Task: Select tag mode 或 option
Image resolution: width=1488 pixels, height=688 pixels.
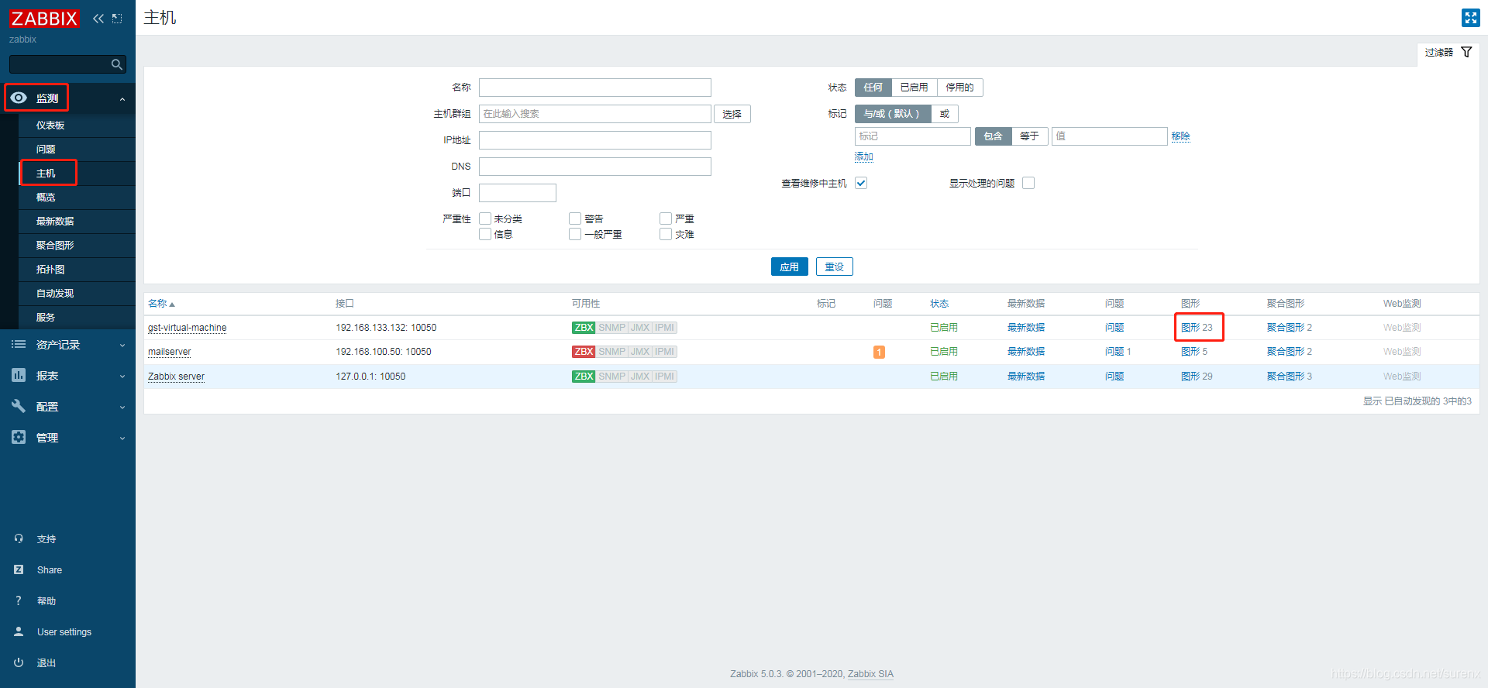Action: click(x=945, y=114)
